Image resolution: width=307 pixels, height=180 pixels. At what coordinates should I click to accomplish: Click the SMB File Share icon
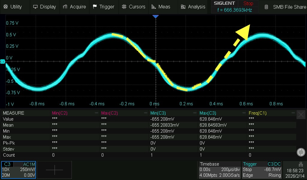[x=266, y=7]
